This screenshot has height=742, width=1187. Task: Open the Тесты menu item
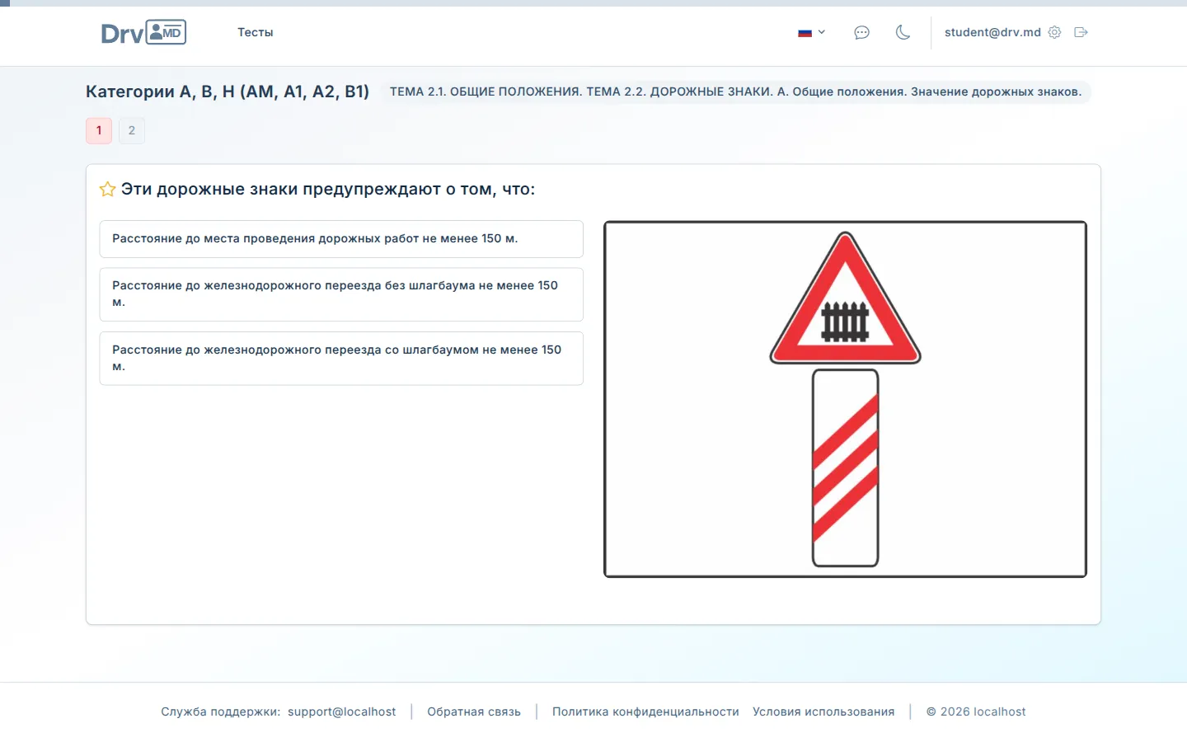256,32
